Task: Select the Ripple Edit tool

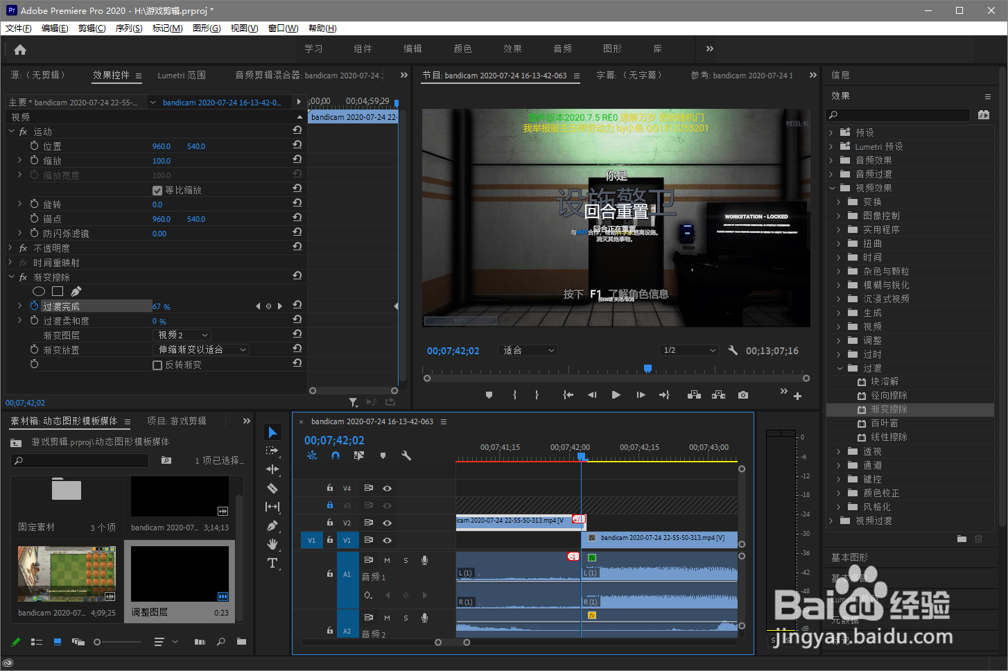Action: point(272,469)
